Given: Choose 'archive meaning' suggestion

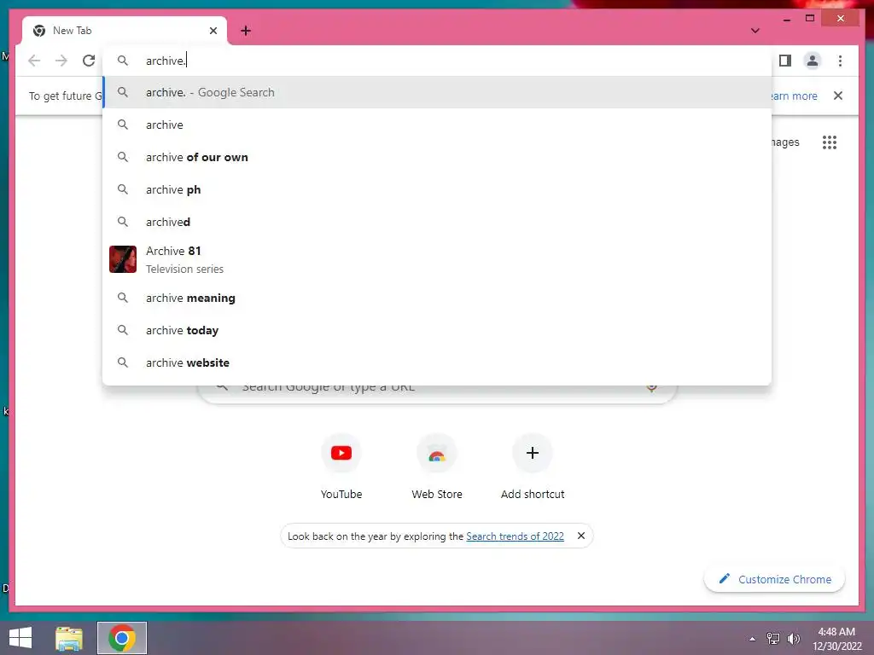Looking at the screenshot, I should point(437,298).
